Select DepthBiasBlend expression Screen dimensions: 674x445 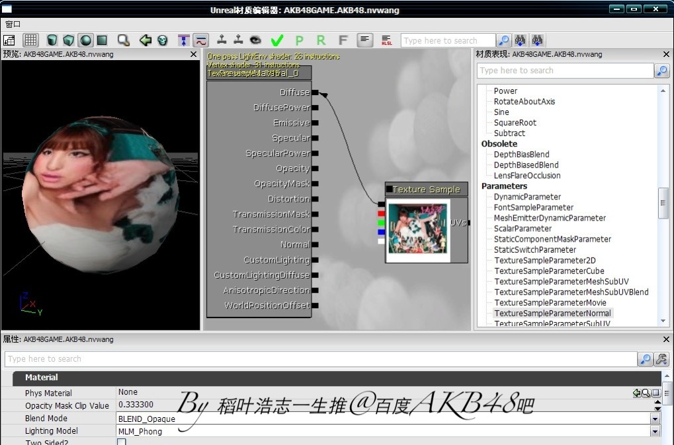(x=521, y=154)
